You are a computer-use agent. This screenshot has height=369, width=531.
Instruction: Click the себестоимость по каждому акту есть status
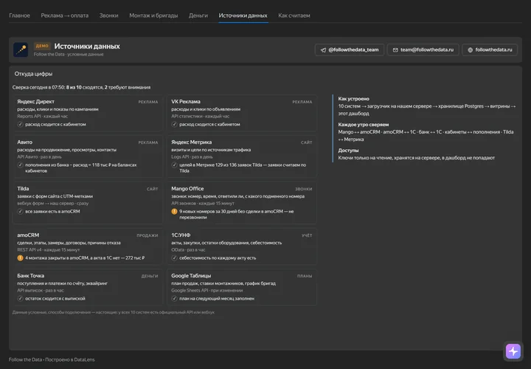(218, 258)
